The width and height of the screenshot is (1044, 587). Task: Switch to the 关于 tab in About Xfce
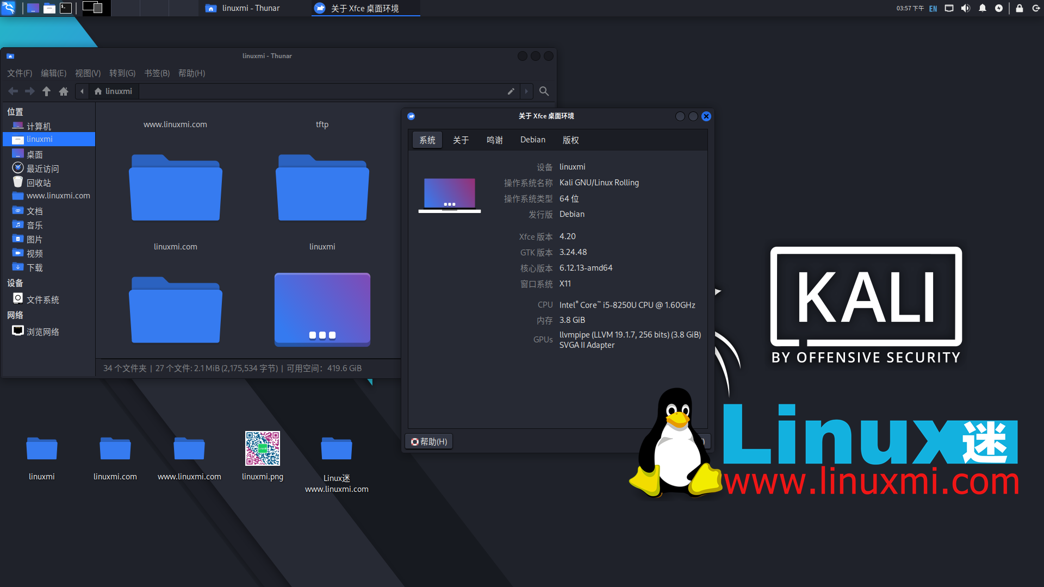[x=461, y=140]
